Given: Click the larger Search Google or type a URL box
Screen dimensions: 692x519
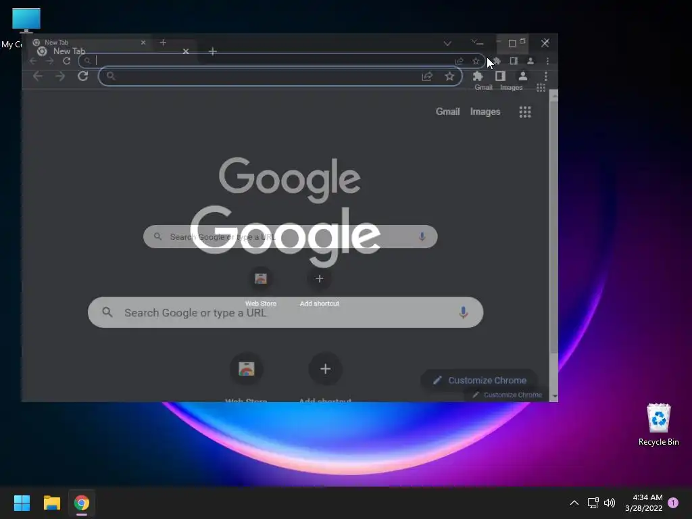Looking at the screenshot, I should click(286, 312).
